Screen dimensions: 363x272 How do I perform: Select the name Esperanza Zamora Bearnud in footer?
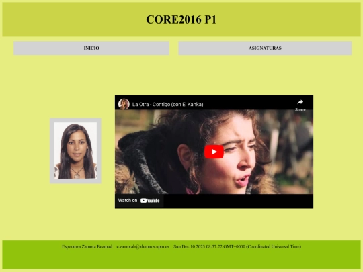[87, 246]
